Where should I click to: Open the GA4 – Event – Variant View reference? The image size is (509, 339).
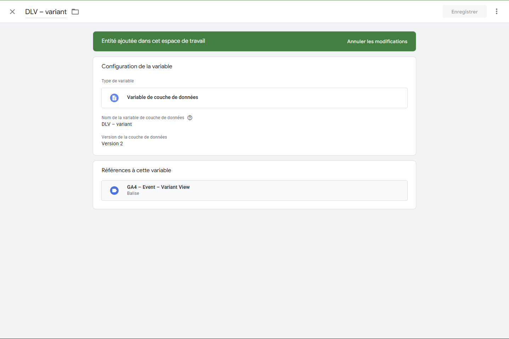coord(158,187)
